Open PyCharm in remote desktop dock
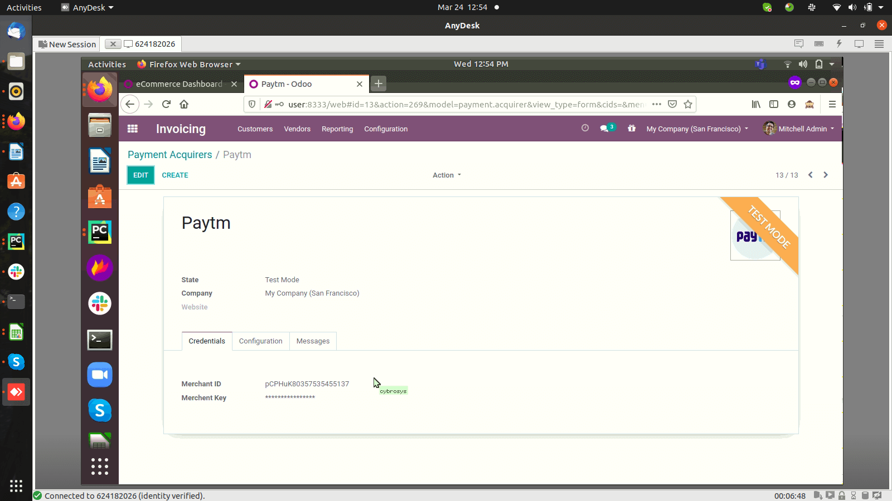The image size is (892, 501). coord(100,232)
